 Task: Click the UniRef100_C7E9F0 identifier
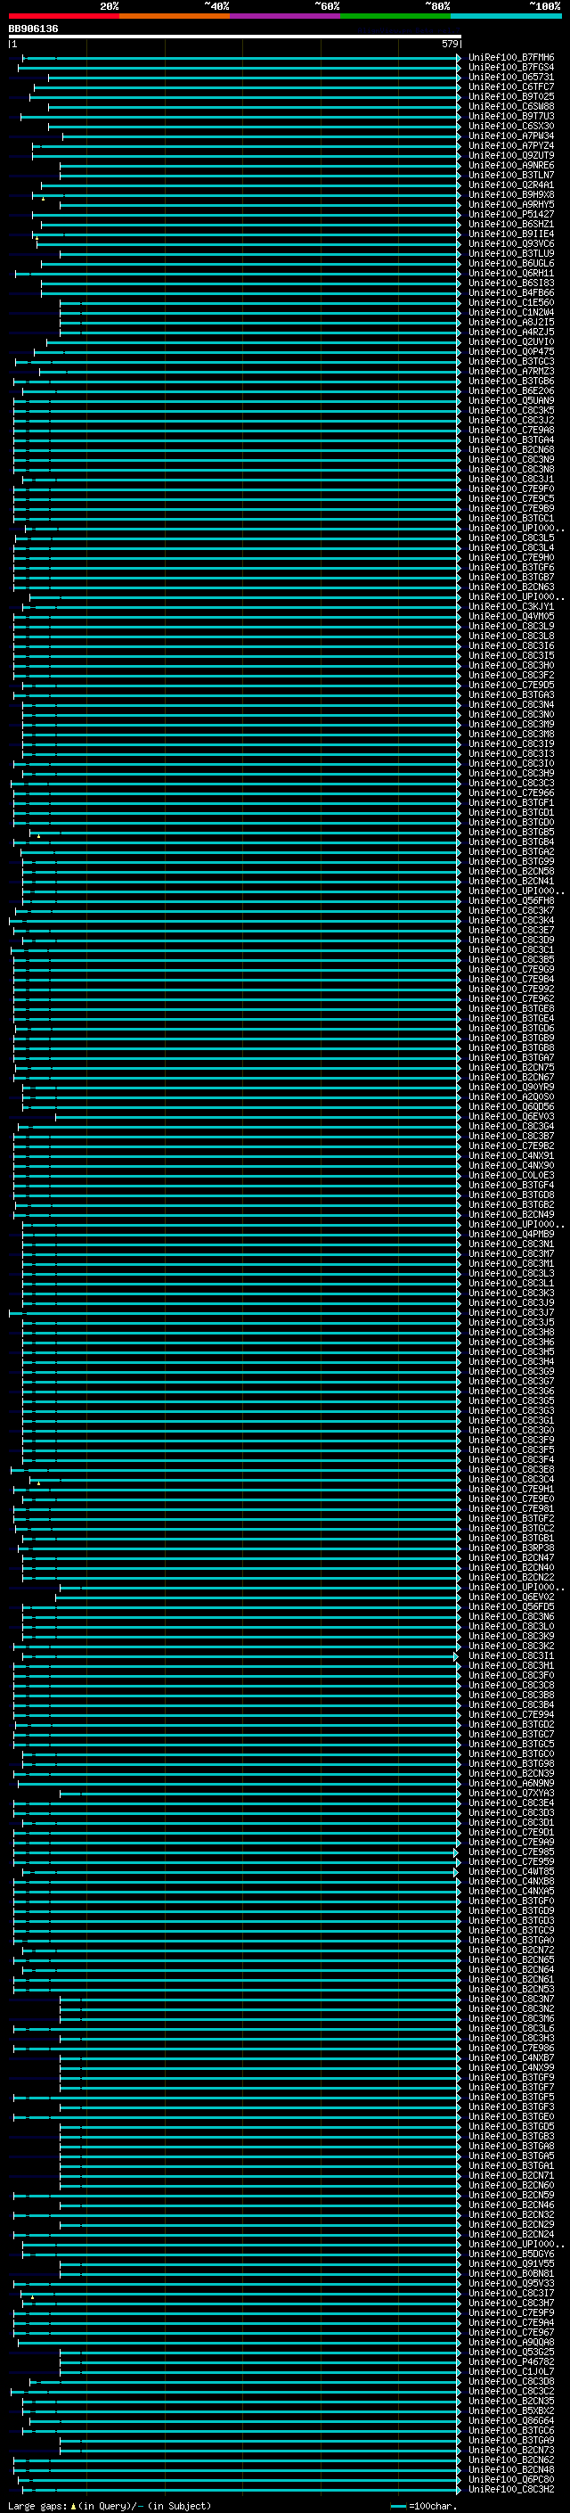click(x=511, y=489)
